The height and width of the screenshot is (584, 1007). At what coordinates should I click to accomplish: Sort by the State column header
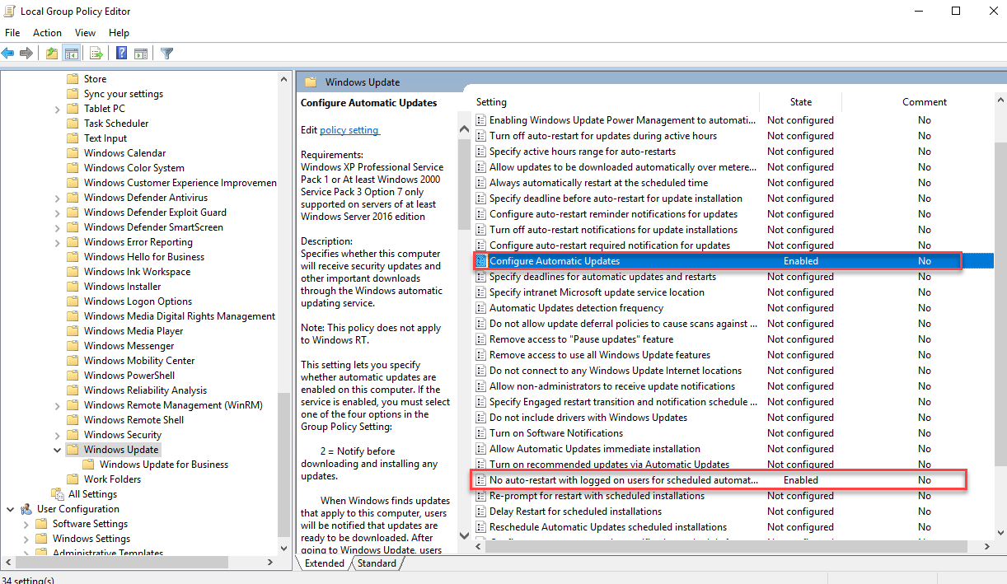801,102
